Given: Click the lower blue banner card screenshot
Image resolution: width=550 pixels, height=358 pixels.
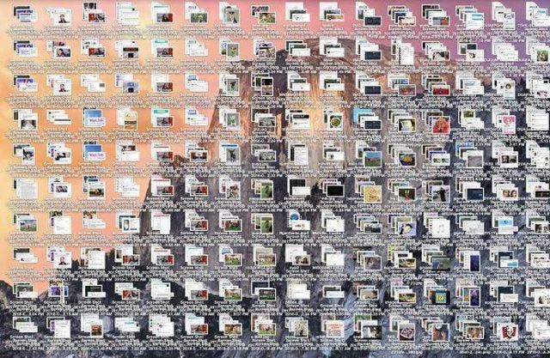Looking at the screenshot, I should [x=93, y=156].
